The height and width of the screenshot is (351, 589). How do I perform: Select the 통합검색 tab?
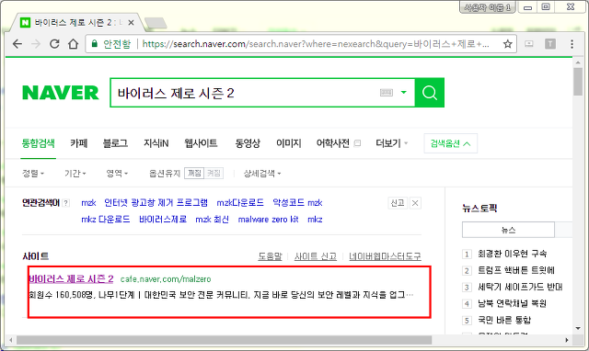click(39, 143)
